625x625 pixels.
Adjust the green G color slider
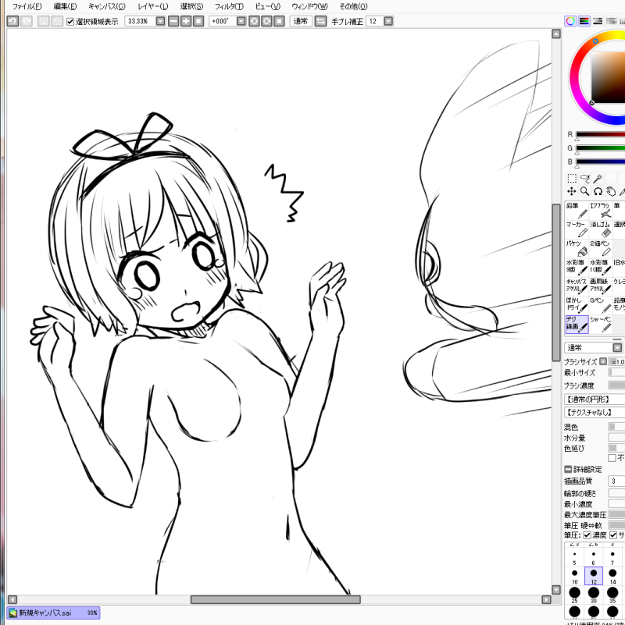tap(600, 148)
